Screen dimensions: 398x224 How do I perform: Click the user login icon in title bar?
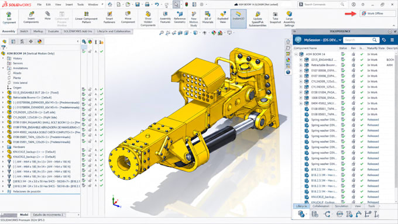point(354,4)
